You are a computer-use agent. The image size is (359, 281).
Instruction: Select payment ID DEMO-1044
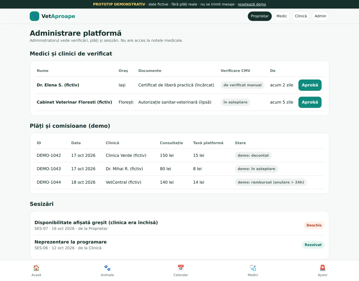(x=49, y=182)
